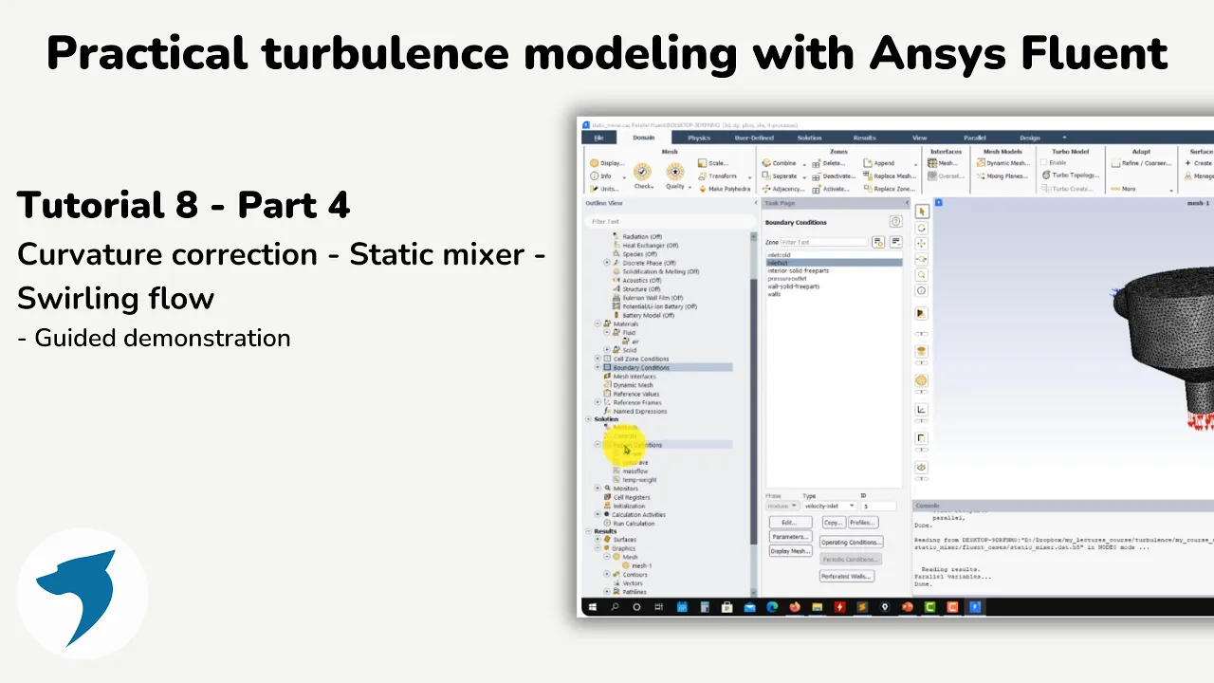Click the Transform mesh tool

(x=717, y=175)
